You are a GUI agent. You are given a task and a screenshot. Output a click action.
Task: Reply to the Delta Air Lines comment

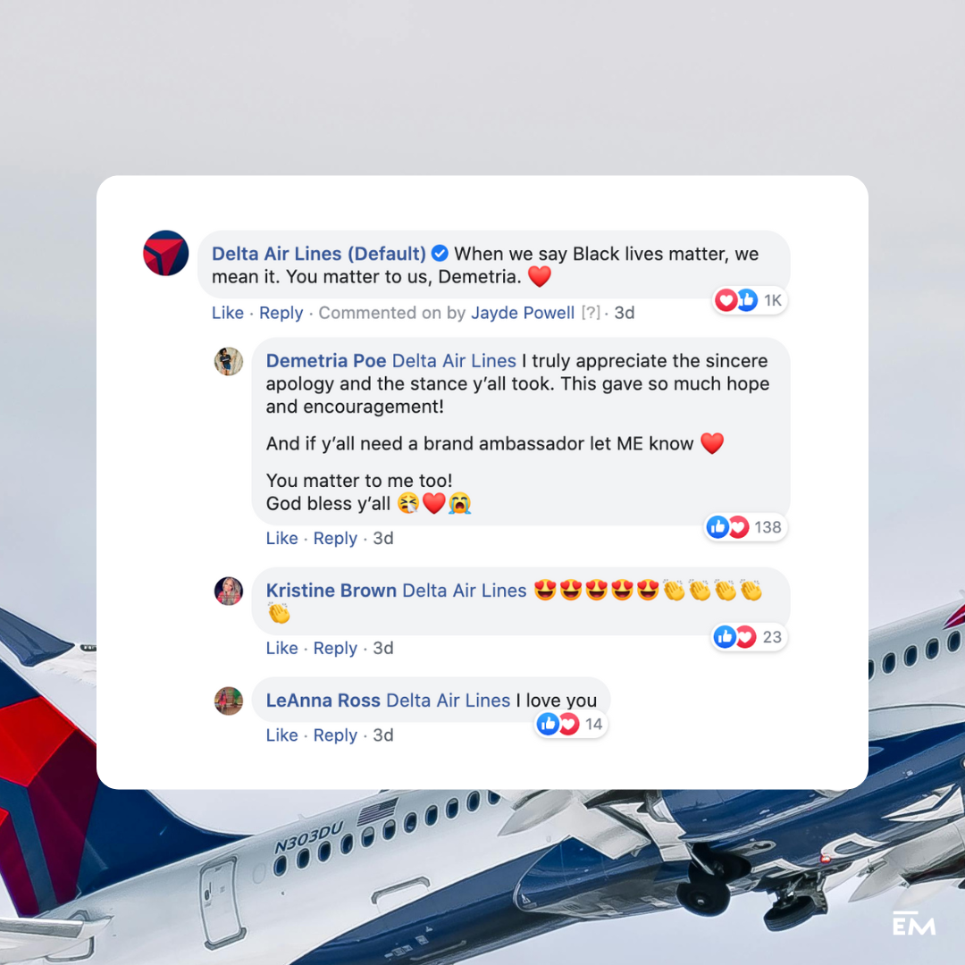click(281, 313)
